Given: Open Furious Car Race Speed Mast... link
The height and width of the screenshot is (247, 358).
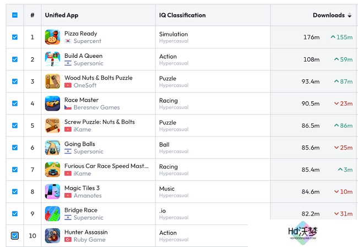Looking at the screenshot, I should 106,166.
